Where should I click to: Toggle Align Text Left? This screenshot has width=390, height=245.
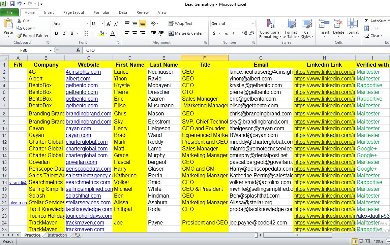point(127,33)
